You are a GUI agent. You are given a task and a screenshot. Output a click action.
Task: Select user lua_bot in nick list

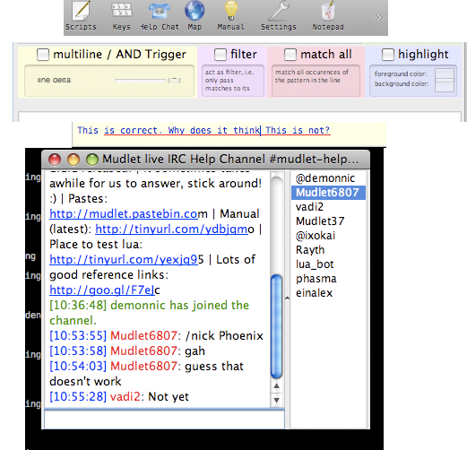[x=328, y=264]
